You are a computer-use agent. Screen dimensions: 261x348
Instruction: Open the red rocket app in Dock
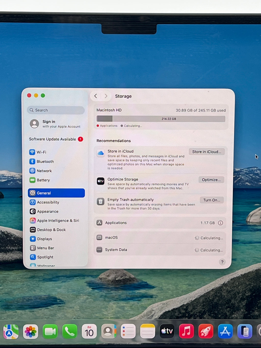pyautogui.click(x=206, y=332)
